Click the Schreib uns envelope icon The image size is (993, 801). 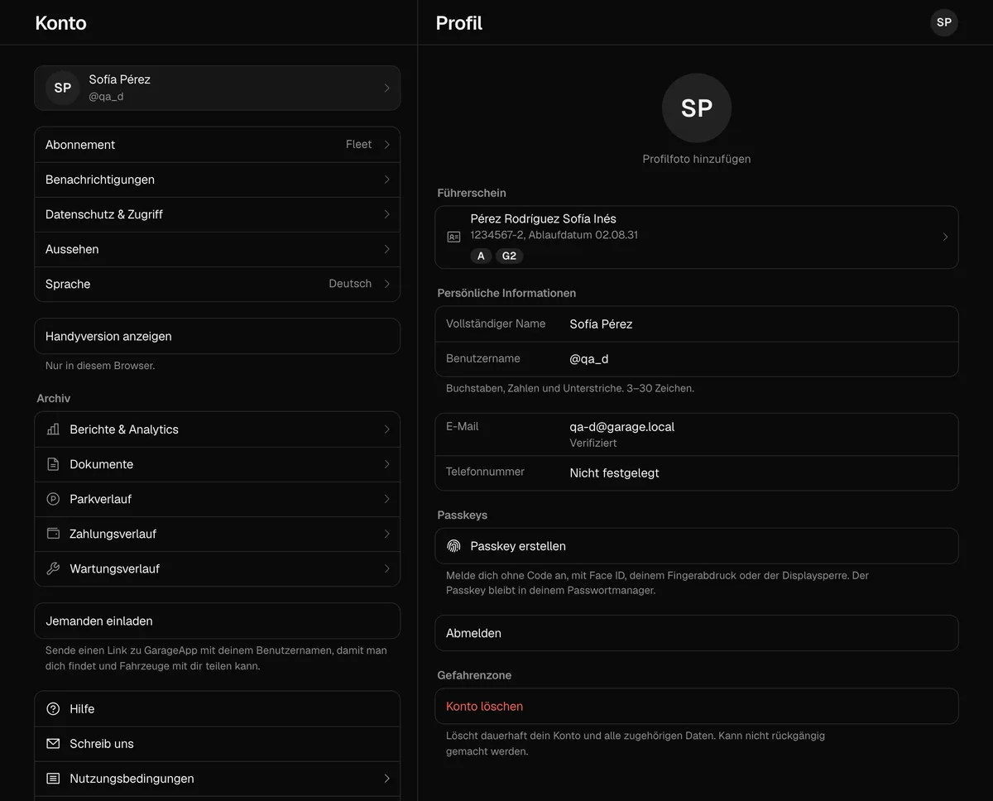tap(53, 744)
